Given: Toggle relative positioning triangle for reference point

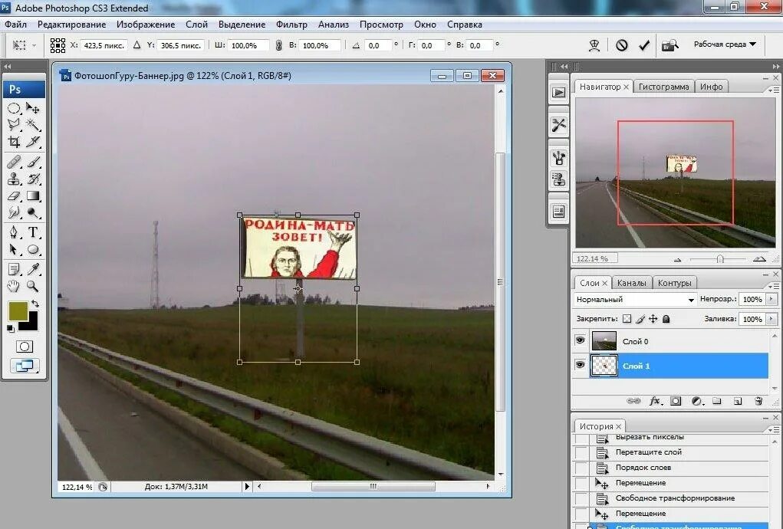Looking at the screenshot, I should 137,45.
